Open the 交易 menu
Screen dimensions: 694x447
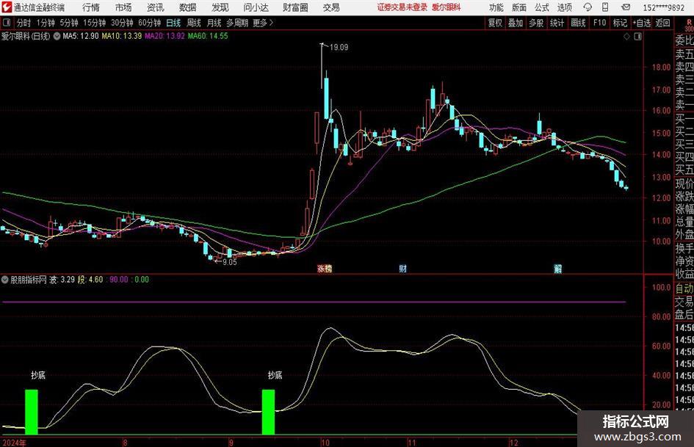[331, 7]
